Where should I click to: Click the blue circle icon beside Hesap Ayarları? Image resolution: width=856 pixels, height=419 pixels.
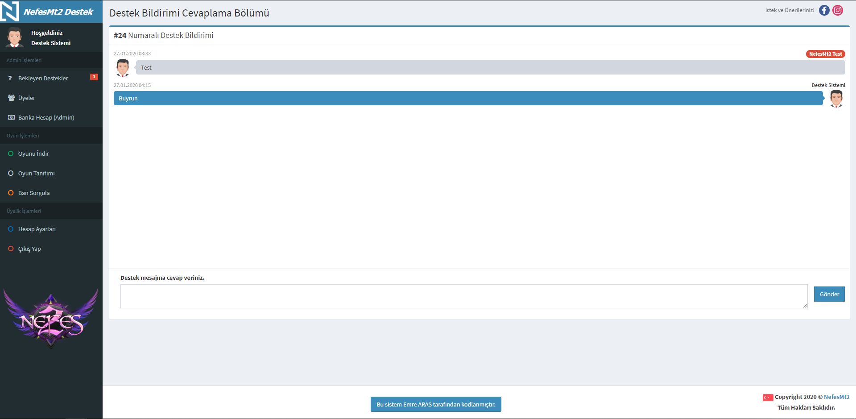coord(11,229)
